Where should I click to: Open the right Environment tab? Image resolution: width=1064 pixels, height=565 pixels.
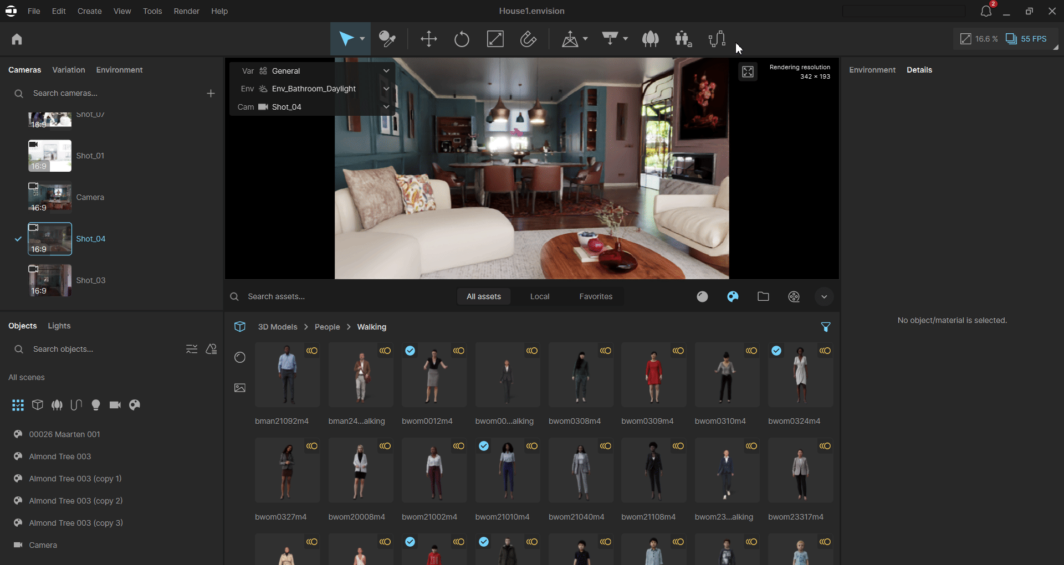point(872,70)
